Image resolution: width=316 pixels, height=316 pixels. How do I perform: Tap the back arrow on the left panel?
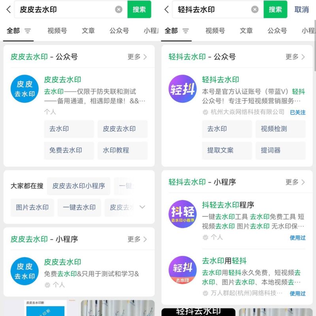pyautogui.click(x=8, y=10)
